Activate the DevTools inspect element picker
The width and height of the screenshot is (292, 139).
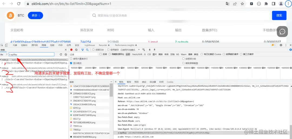click(2, 45)
